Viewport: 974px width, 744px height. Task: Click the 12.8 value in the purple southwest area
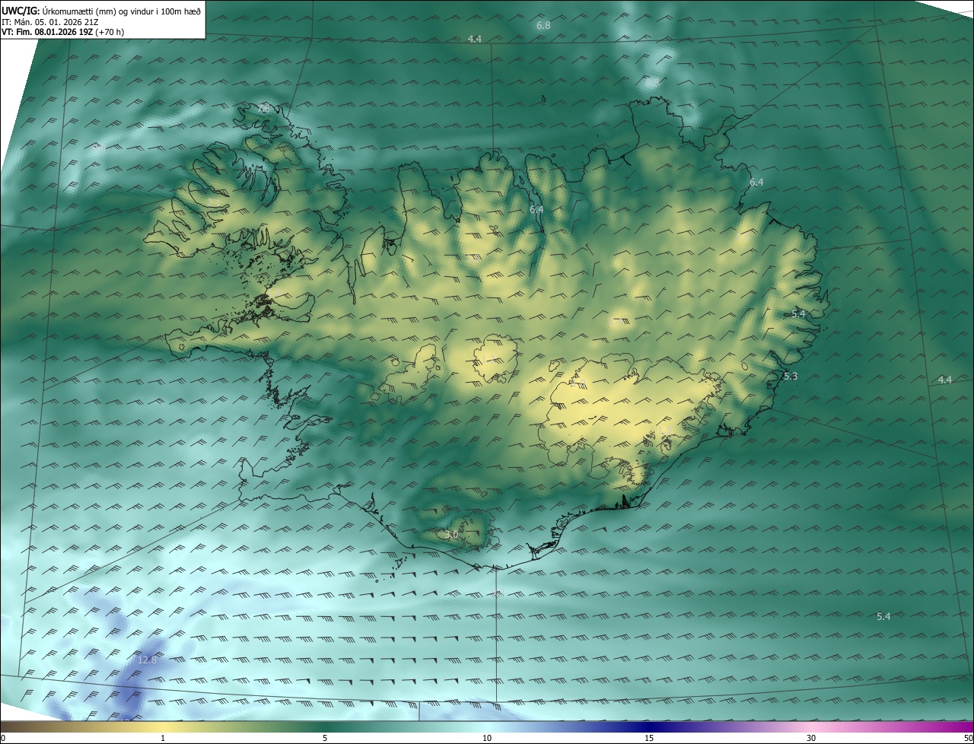(147, 660)
